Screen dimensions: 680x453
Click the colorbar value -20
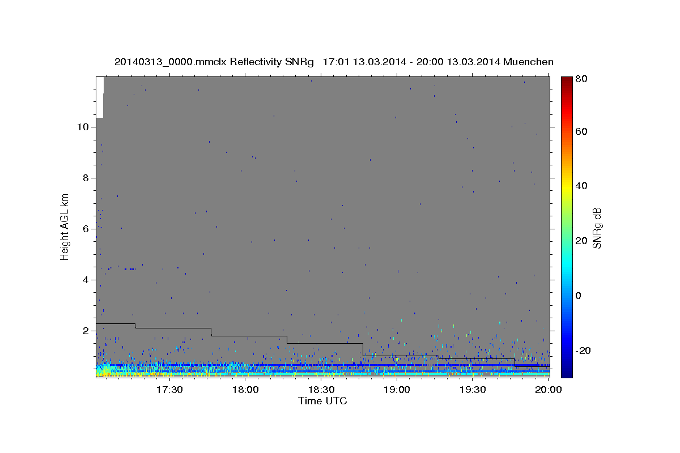point(583,351)
